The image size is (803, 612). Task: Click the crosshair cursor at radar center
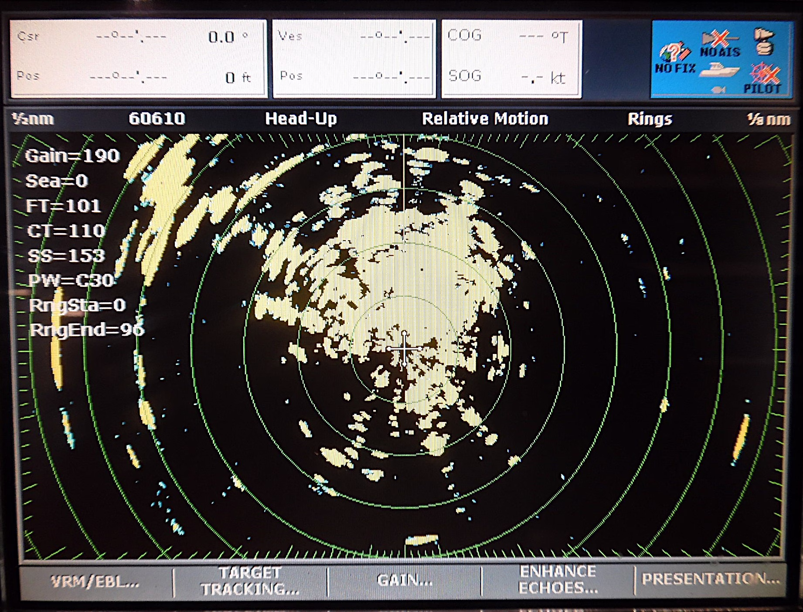click(404, 349)
